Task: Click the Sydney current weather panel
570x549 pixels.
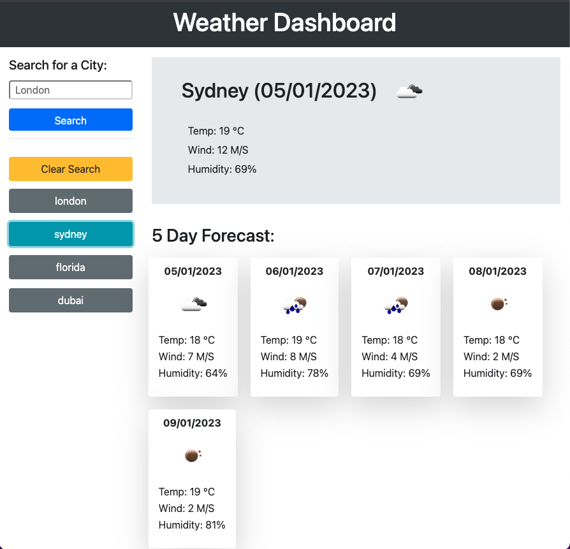Action: 356,131
